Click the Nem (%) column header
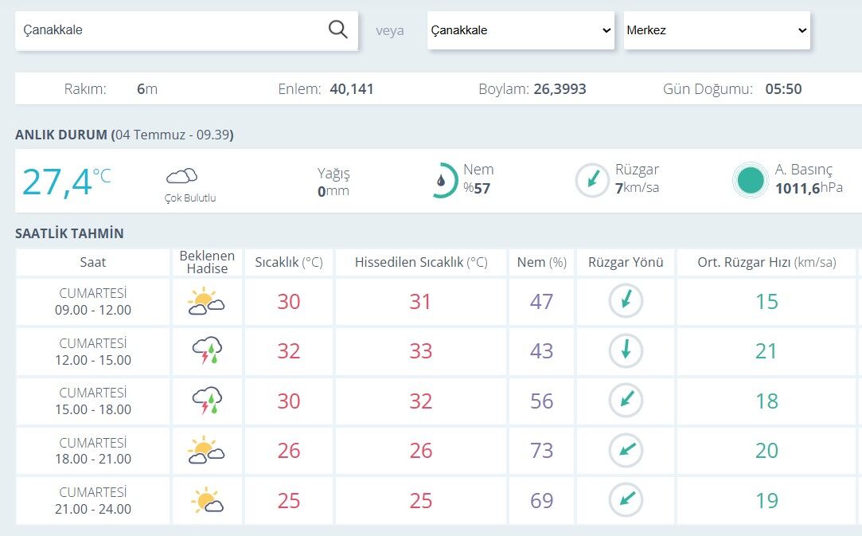 541,262
